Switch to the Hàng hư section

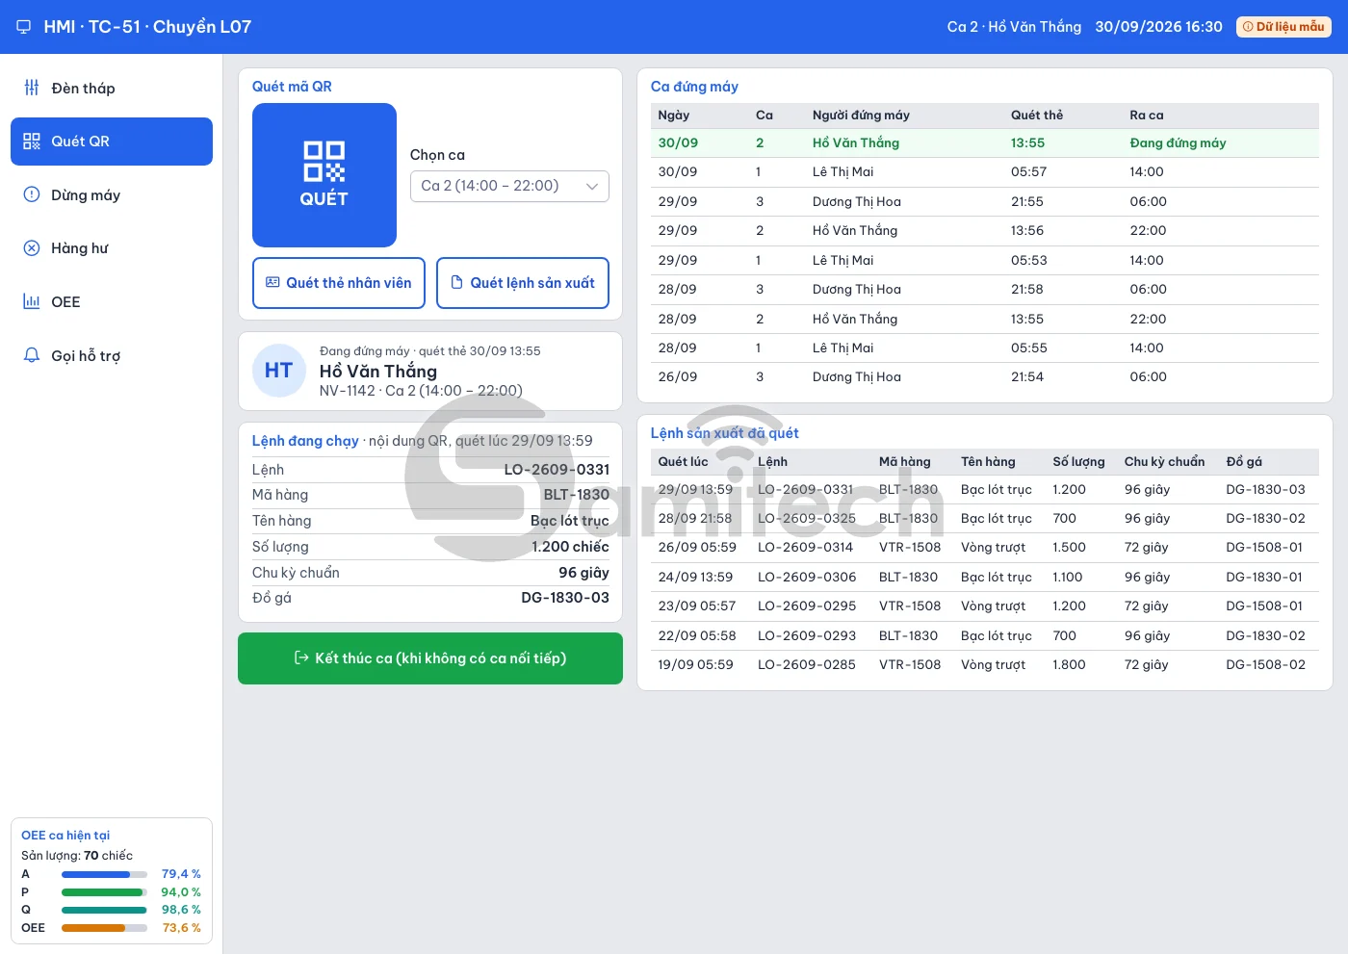pos(112,248)
